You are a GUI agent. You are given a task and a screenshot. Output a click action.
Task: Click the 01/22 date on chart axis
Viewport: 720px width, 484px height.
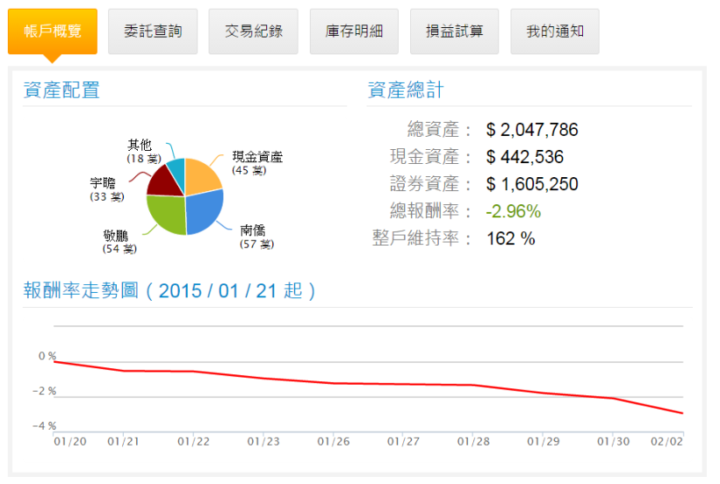(x=194, y=442)
